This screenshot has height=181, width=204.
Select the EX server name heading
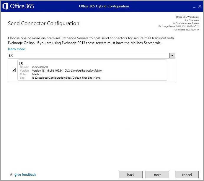coord(21,63)
